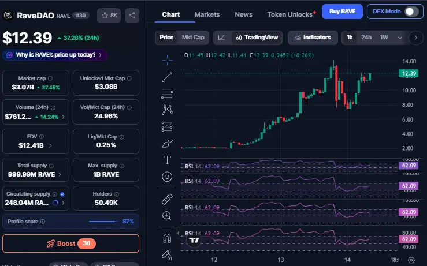Select the 1W timeframe
427x266 pixels.
tap(384, 38)
